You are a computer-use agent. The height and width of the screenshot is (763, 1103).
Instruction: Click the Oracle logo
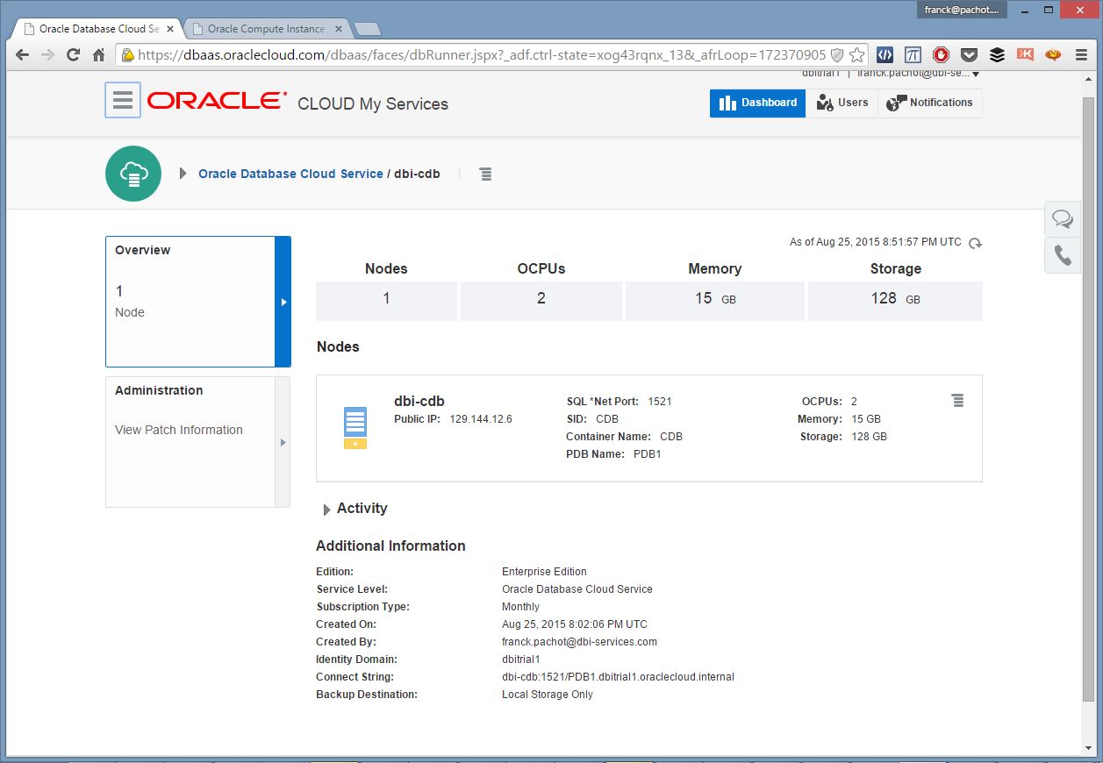tap(217, 101)
